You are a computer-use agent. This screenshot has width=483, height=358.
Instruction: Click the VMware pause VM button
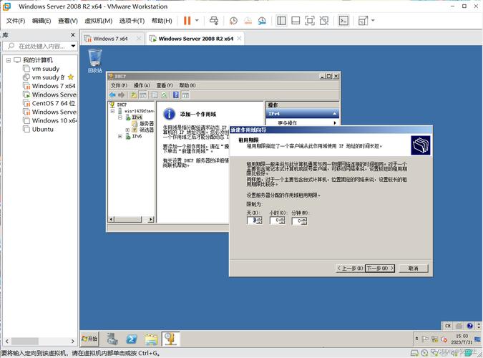point(187,21)
